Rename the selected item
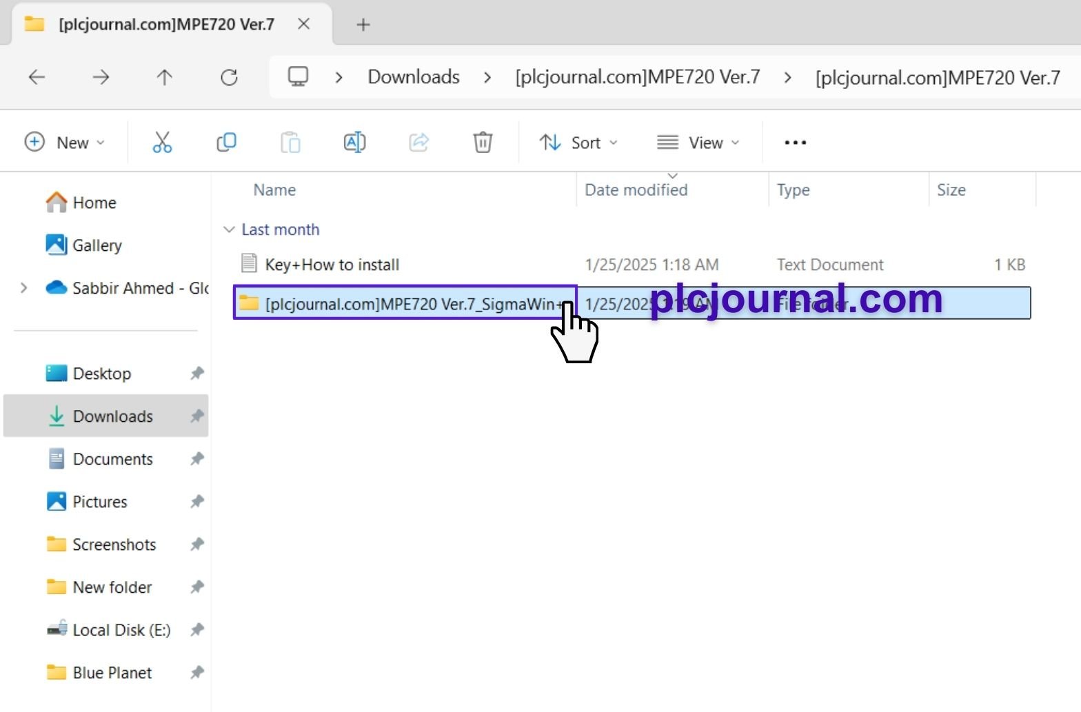The height and width of the screenshot is (712, 1081). (354, 143)
